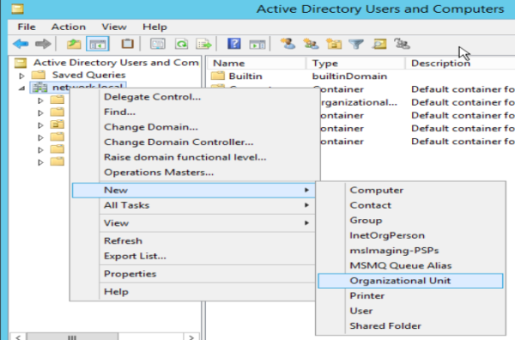Expand the first child folder under domain
Viewport: 515px width, 340px height.
(x=40, y=100)
